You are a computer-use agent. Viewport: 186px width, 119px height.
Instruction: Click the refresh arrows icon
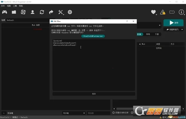(x=42, y=12)
